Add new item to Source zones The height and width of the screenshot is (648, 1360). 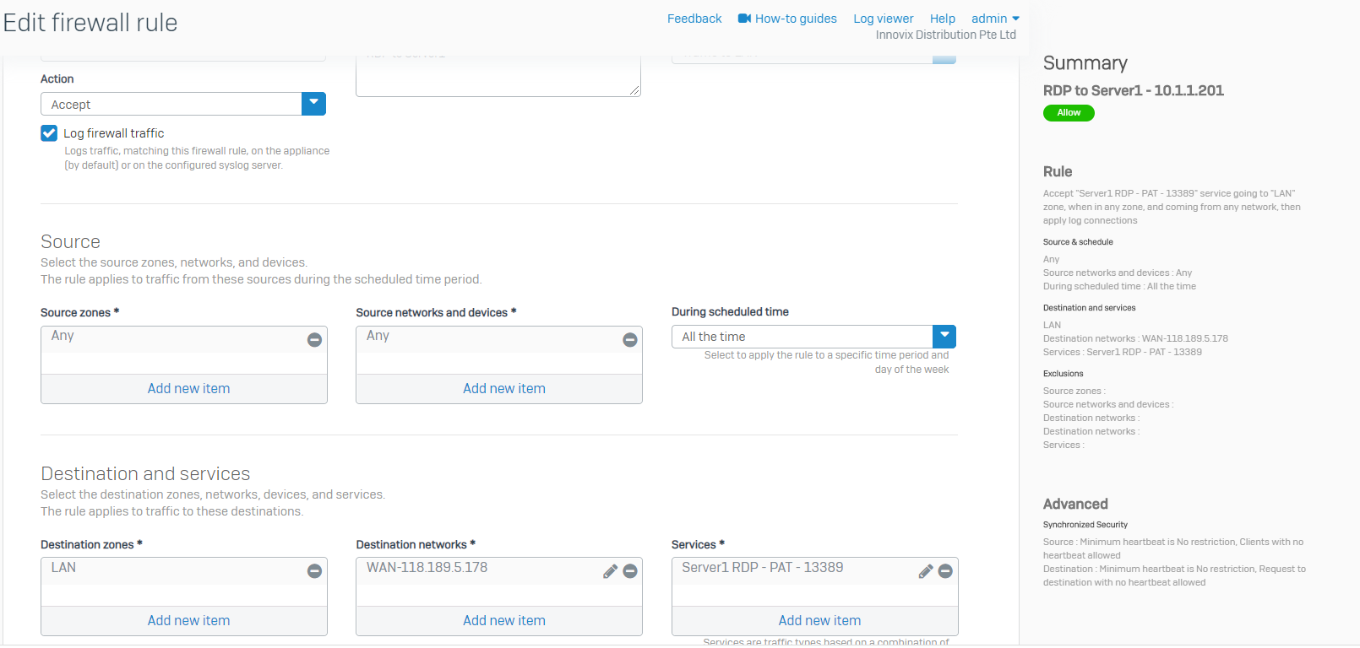click(188, 389)
